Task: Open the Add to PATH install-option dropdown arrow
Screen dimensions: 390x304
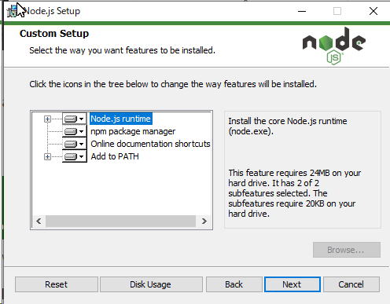Action: point(82,156)
